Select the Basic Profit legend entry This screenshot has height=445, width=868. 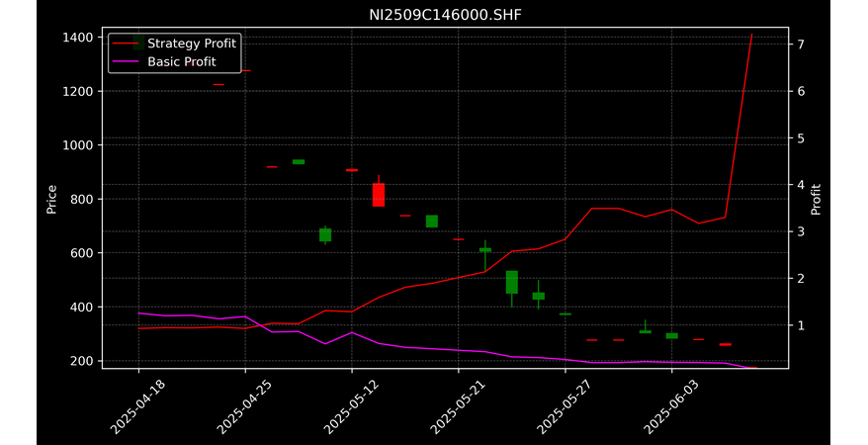point(164,61)
